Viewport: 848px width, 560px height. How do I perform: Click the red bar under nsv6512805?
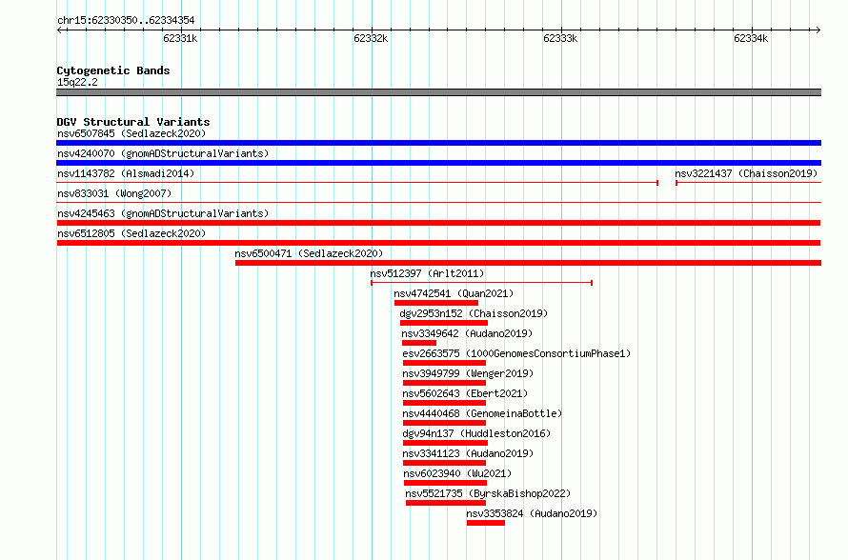pyautogui.click(x=438, y=243)
